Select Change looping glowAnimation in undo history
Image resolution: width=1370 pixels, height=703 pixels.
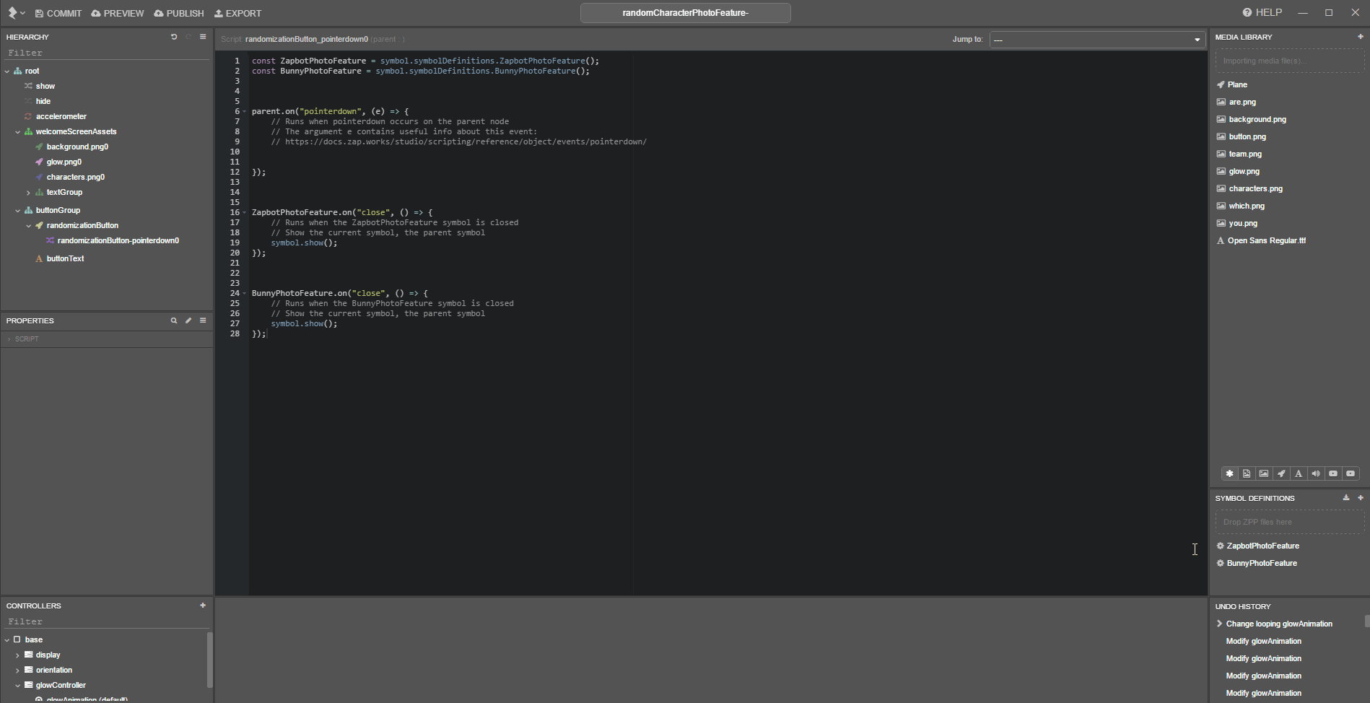tap(1278, 624)
